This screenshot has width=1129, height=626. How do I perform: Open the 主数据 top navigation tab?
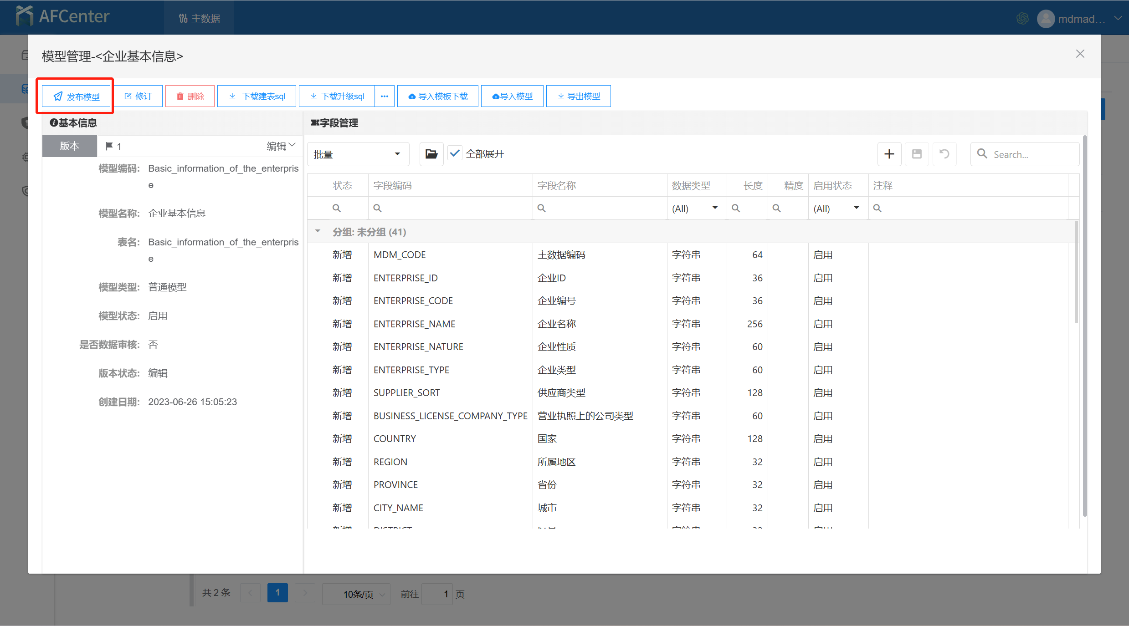[199, 19]
